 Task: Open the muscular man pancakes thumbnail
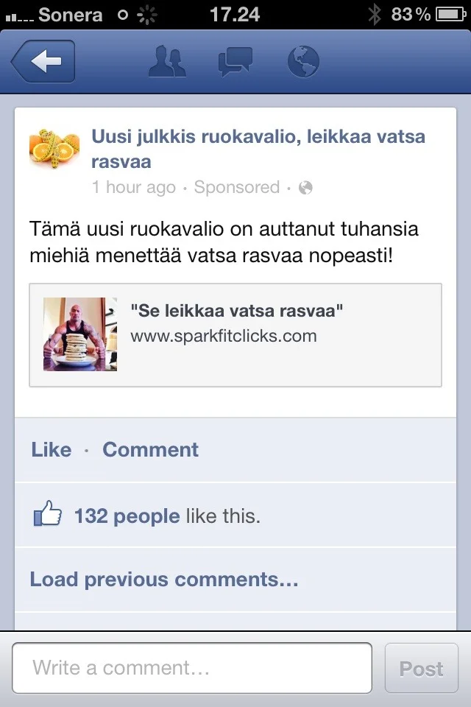pos(80,334)
